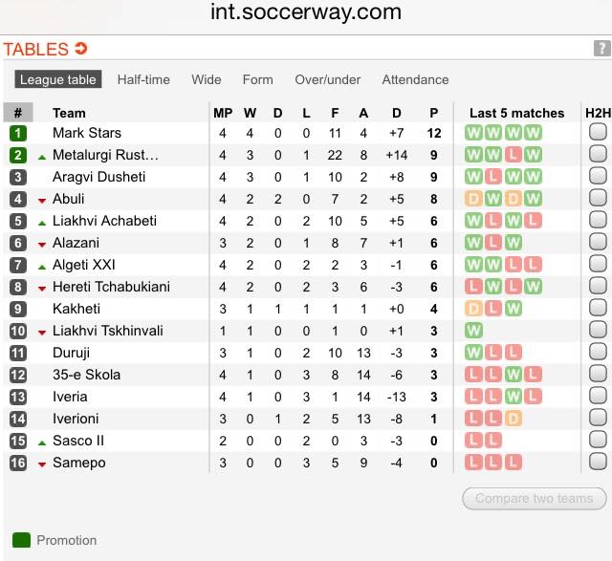Switch to the Half-time tab

click(x=143, y=79)
